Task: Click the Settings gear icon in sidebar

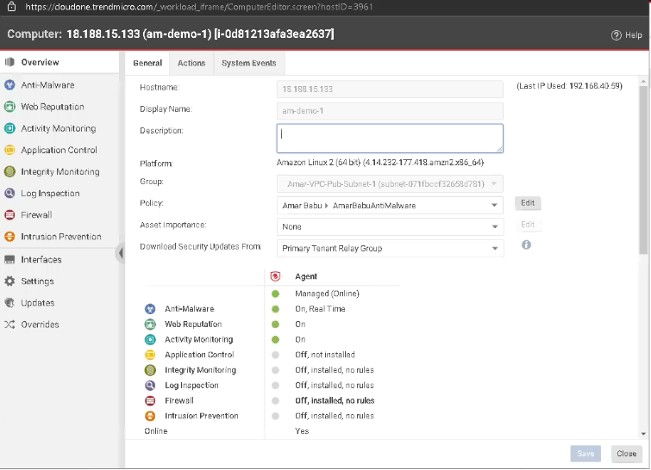Action: [9, 281]
